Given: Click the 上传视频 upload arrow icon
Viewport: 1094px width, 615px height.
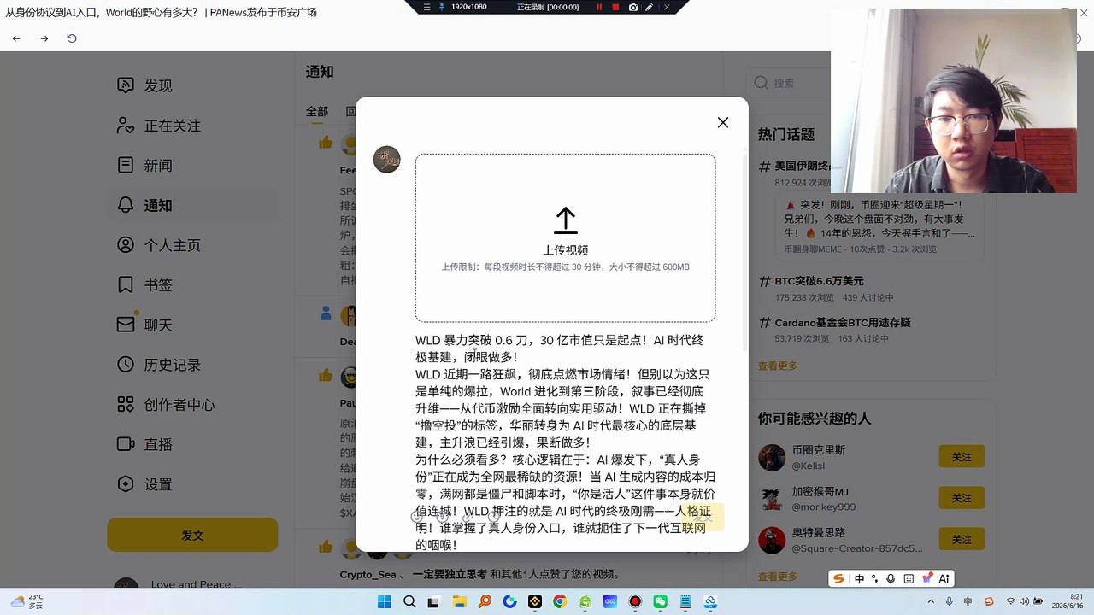Looking at the screenshot, I should (565, 220).
